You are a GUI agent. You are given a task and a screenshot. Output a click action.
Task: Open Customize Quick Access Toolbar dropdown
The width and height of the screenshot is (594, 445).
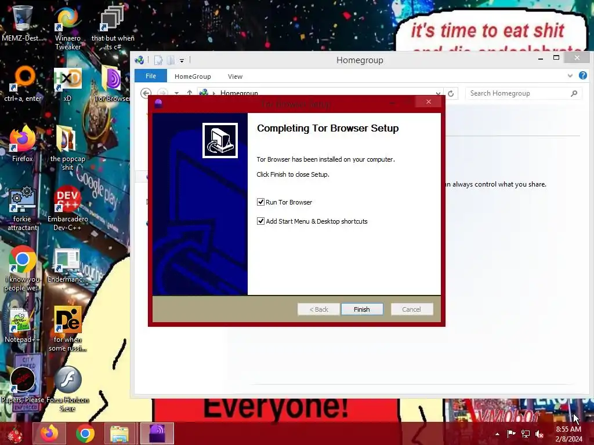click(182, 60)
